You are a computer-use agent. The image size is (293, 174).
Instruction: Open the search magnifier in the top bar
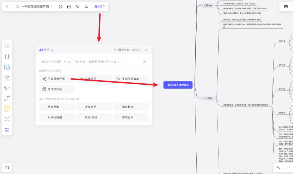(87, 6)
